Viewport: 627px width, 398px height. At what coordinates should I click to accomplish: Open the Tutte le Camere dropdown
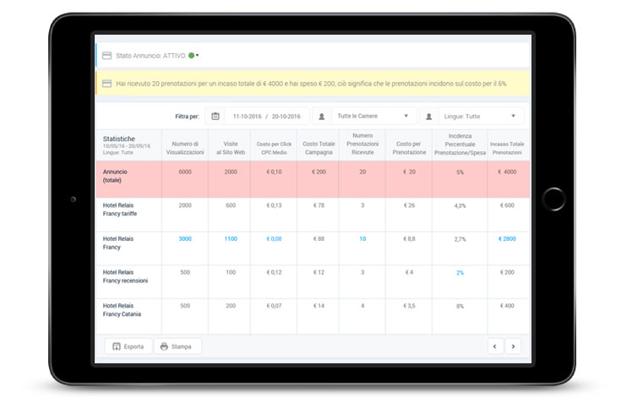[x=372, y=116]
